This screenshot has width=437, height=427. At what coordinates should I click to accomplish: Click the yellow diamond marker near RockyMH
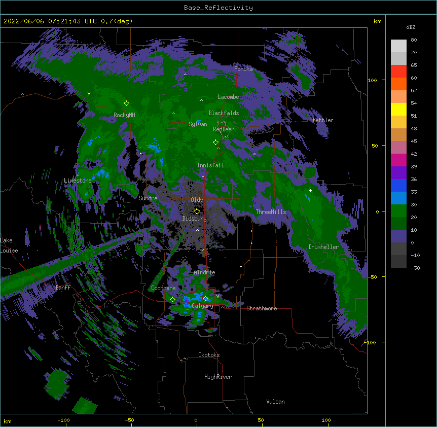[x=126, y=103]
